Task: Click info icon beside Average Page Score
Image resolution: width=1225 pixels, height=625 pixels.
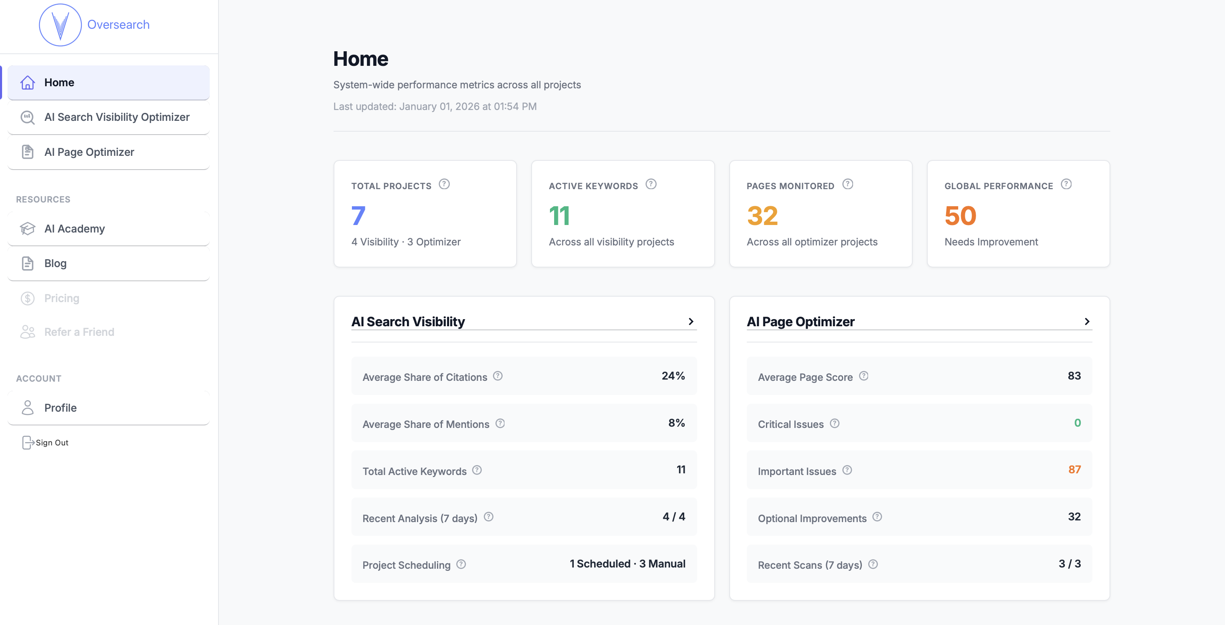Action: (x=863, y=376)
